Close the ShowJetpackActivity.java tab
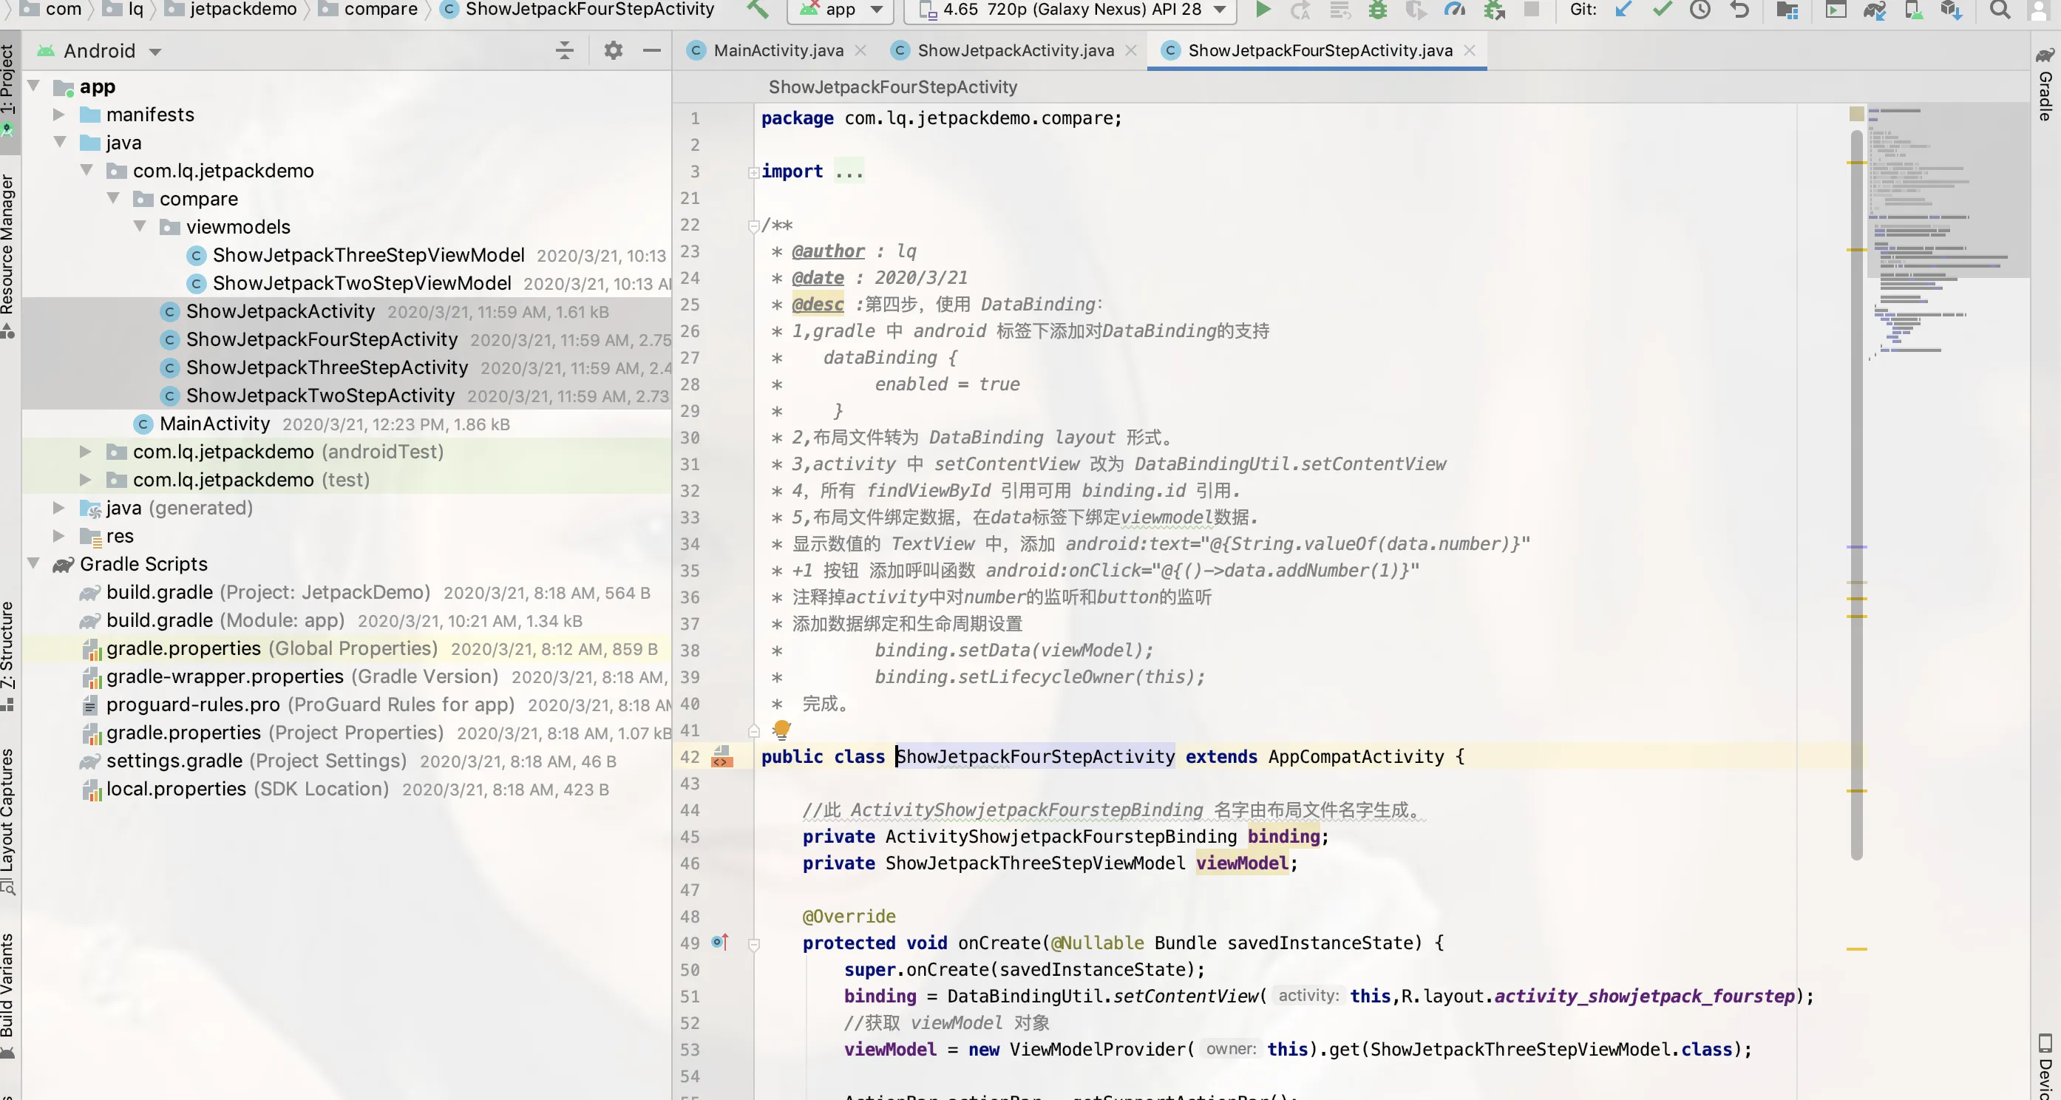Screen dimensions: 2061x1100 click(1131, 50)
